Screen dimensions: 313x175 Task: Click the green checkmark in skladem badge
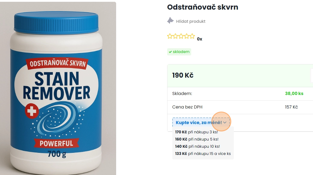tap(170, 52)
